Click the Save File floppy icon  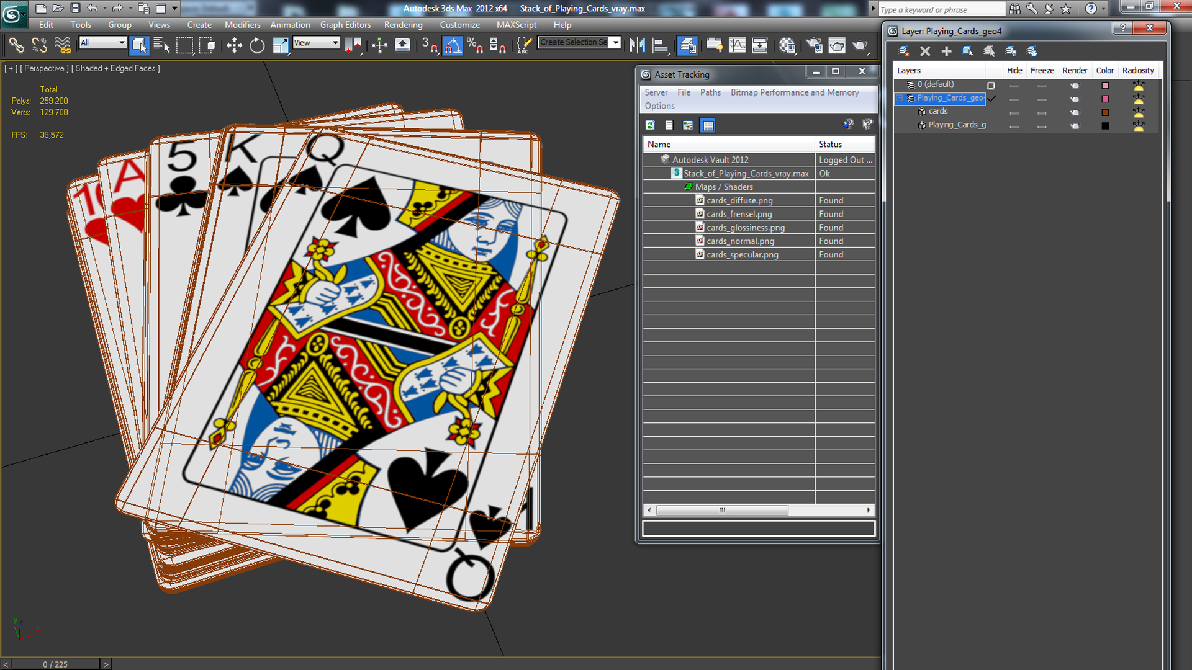click(x=75, y=8)
